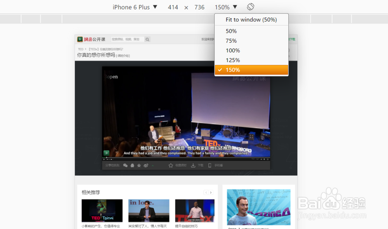Click the TED breadcrumb link
388x229 pixels.
pyautogui.click(x=81, y=49)
